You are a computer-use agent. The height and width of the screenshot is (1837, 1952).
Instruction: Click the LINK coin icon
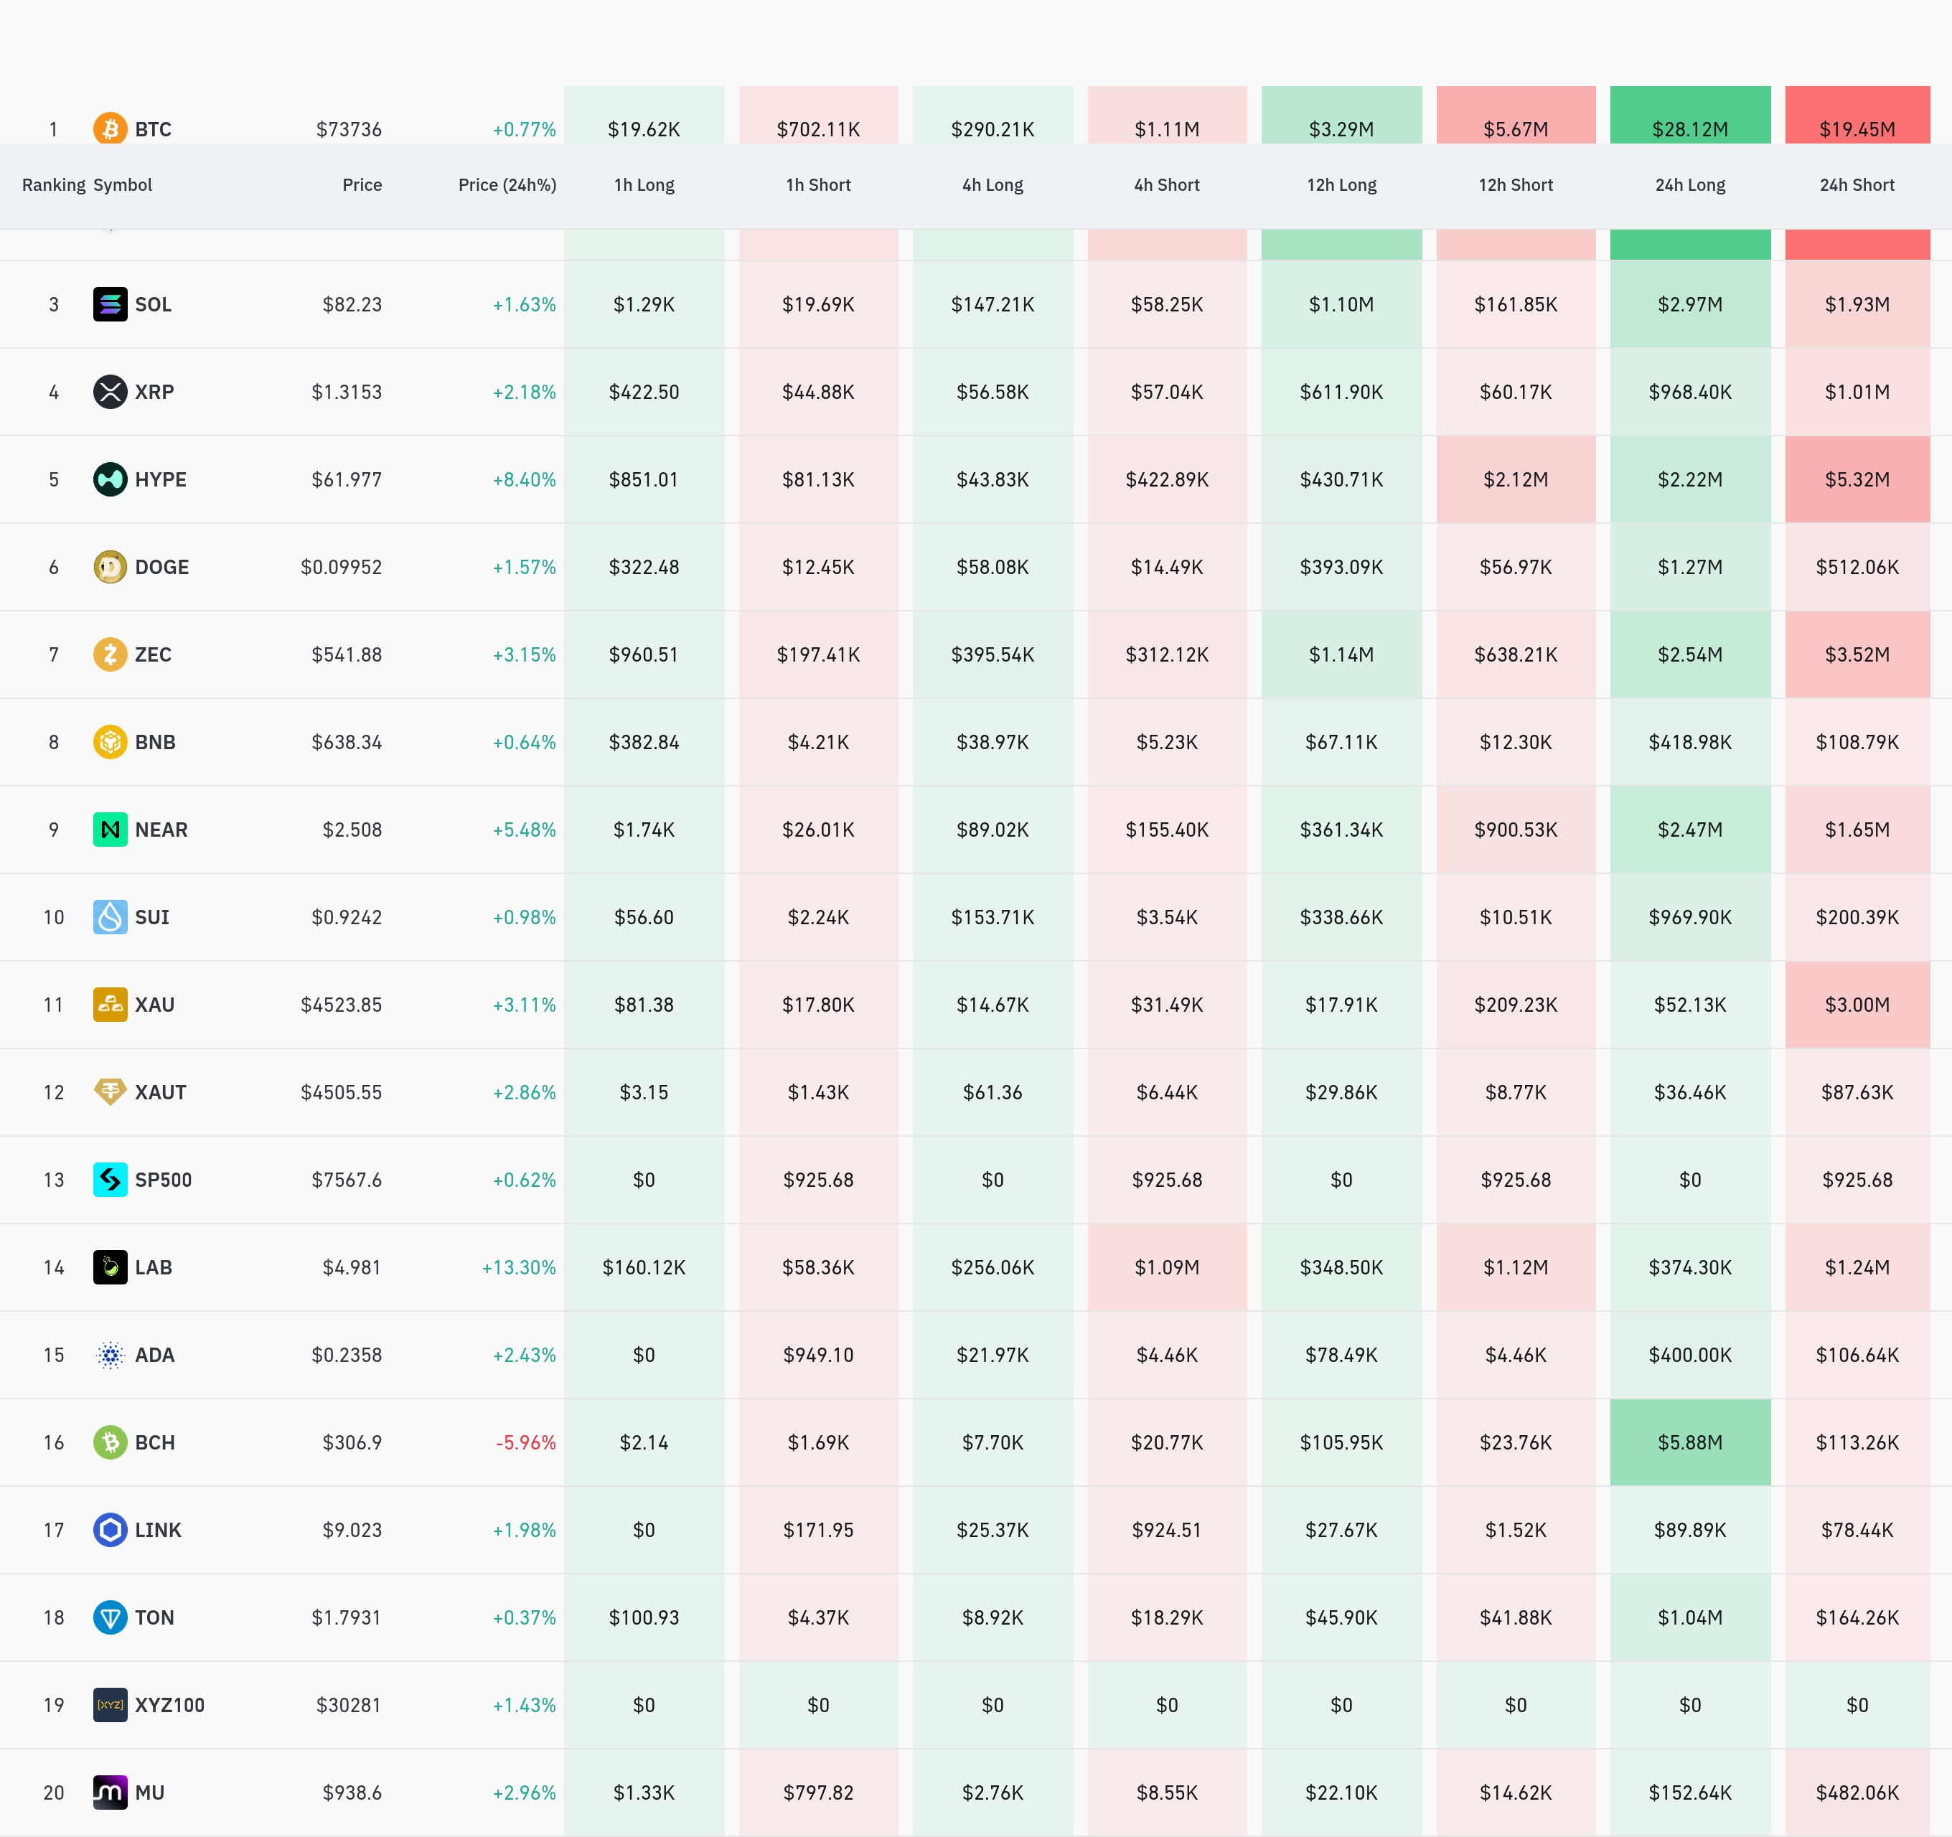pos(110,1530)
